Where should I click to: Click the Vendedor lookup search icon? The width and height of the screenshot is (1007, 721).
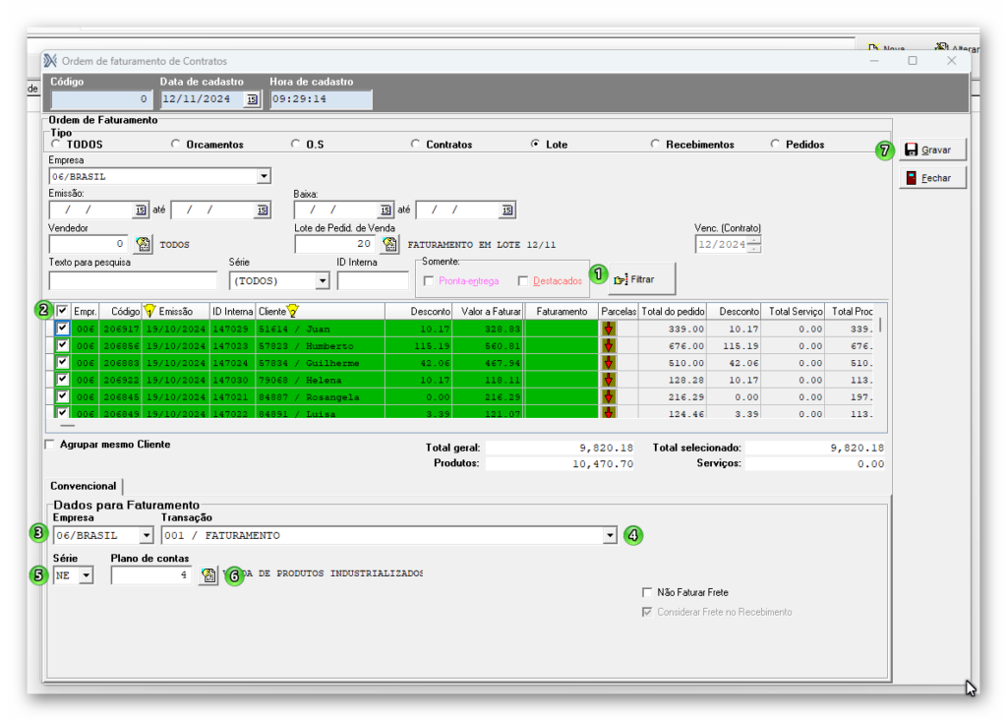144,244
